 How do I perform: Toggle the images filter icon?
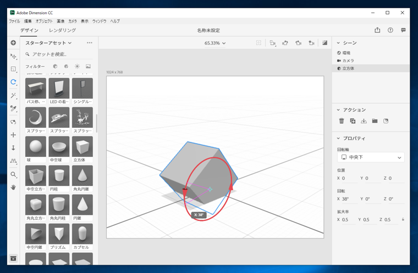tap(88, 66)
